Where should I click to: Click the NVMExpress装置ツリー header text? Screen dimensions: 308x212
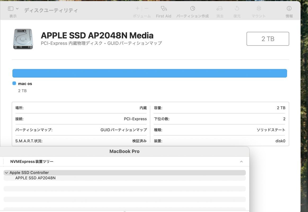click(x=32, y=161)
